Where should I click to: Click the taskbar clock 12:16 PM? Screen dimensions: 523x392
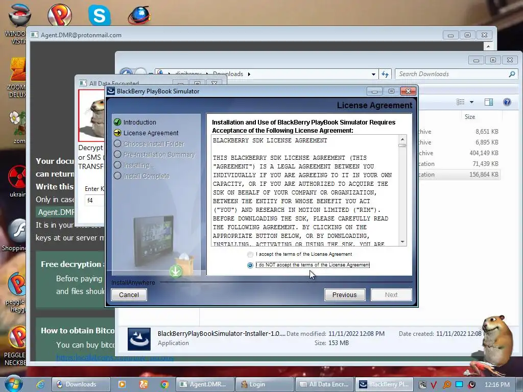pos(497,385)
